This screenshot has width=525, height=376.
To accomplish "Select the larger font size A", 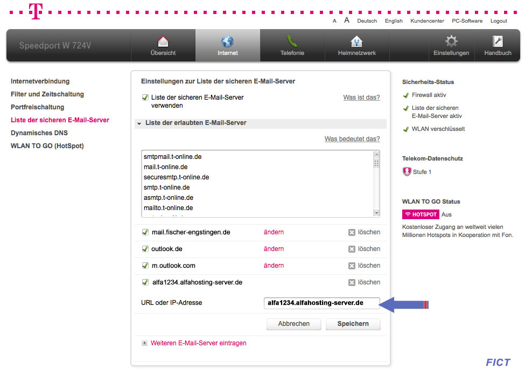I will click(x=347, y=20).
